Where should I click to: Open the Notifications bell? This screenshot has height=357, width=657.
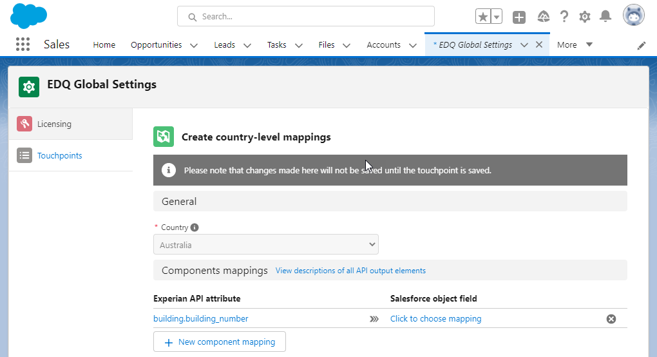click(x=605, y=17)
